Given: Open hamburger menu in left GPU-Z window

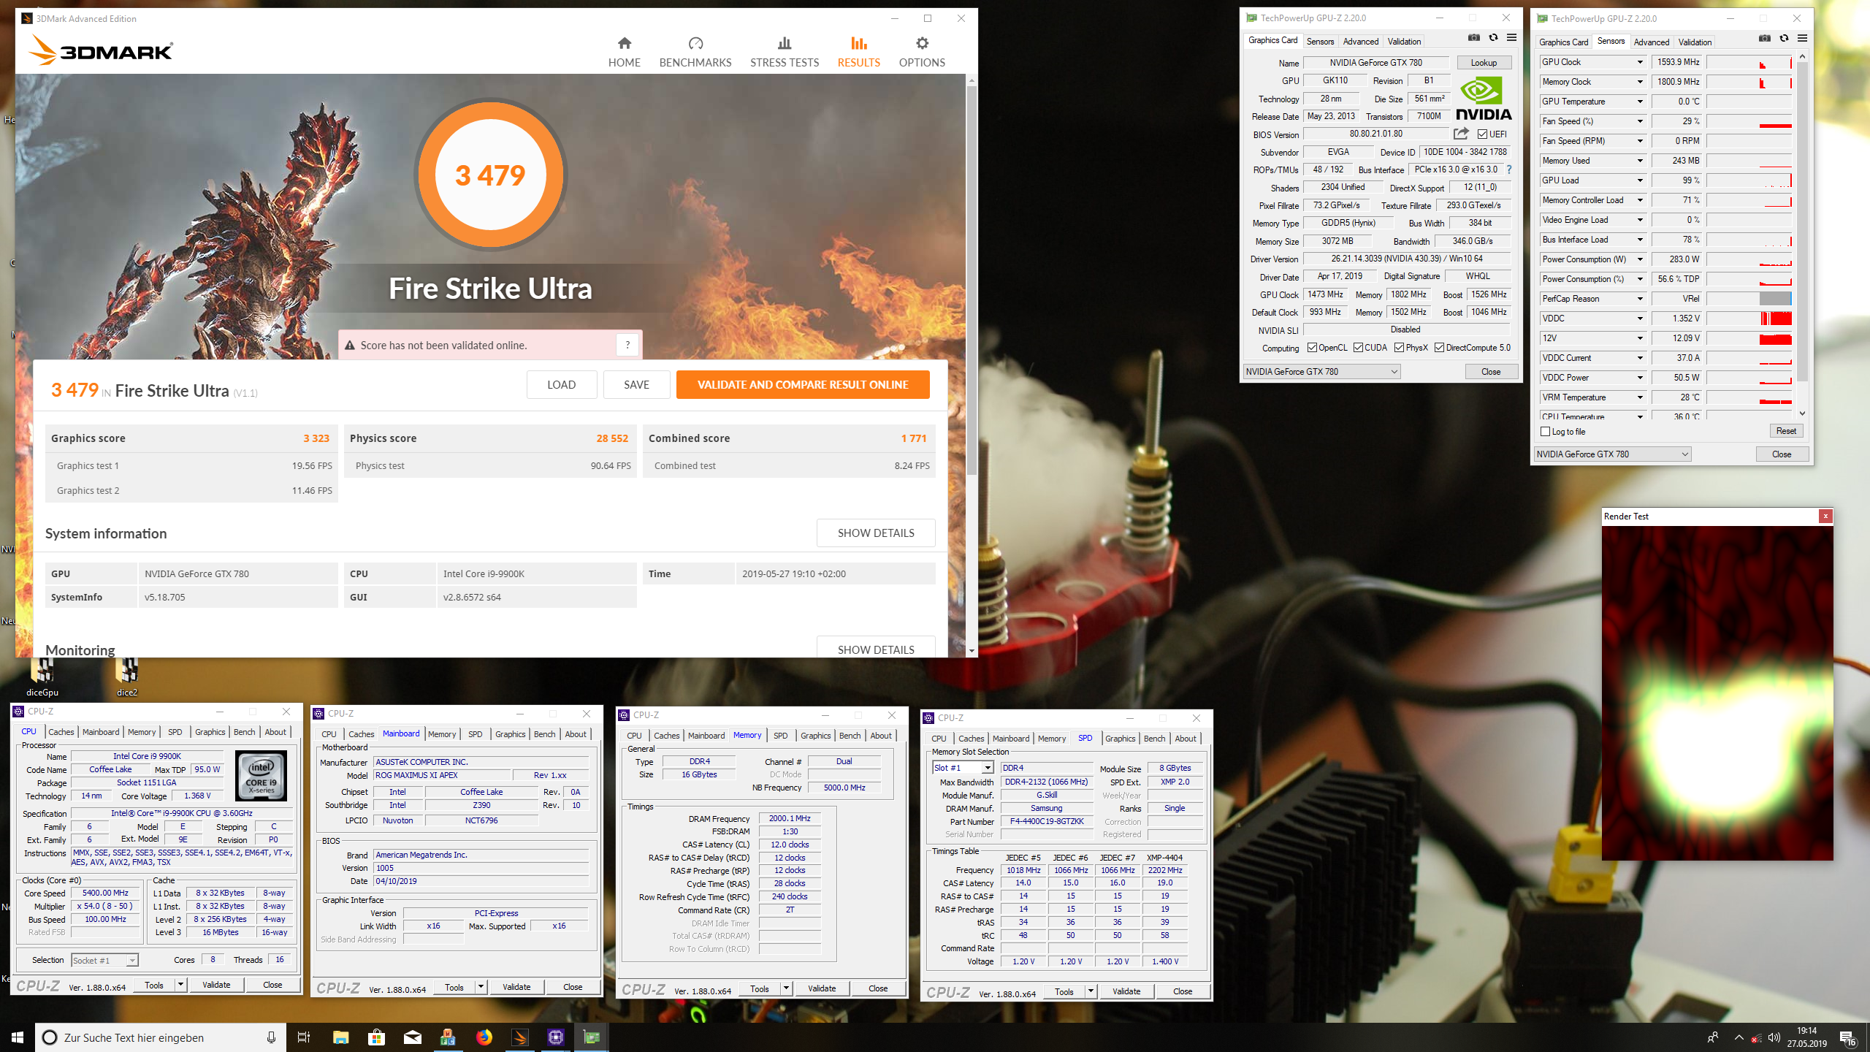Looking at the screenshot, I should coord(1511,38).
